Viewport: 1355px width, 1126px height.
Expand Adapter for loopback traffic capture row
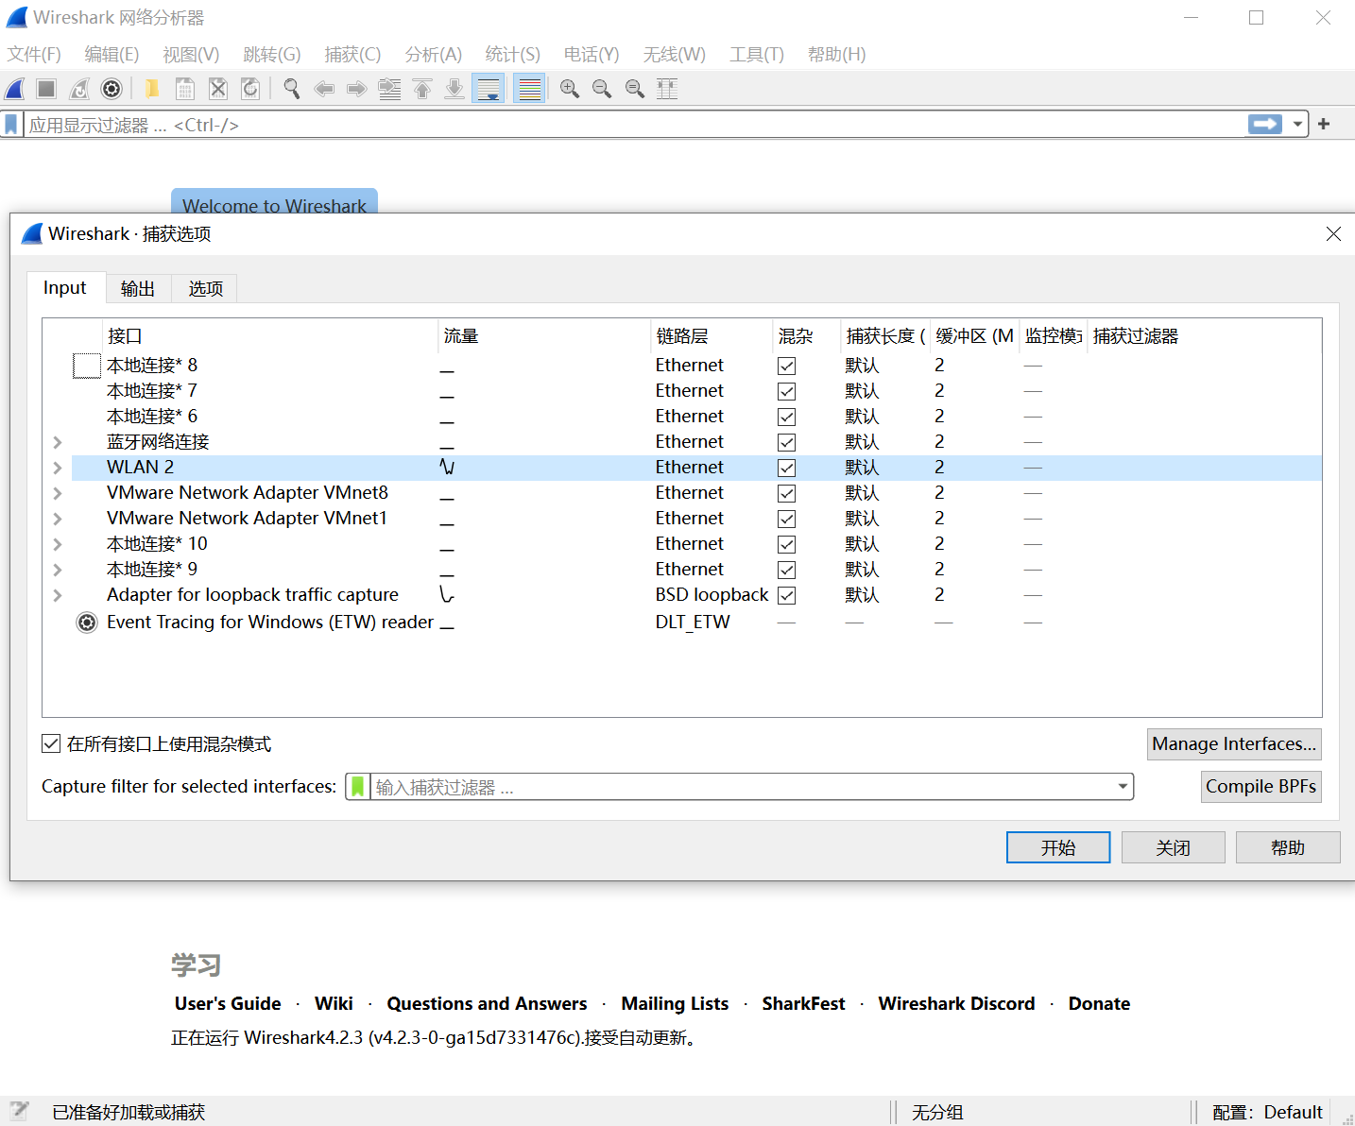point(58,595)
